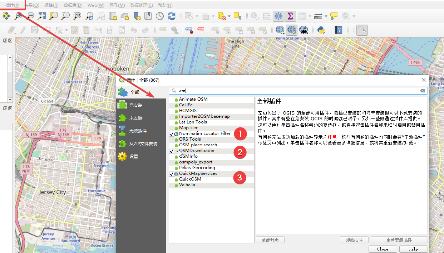The width and height of the screenshot is (444, 253).
Task: Select the osmpoly_export plugin row
Action: tap(212, 162)
